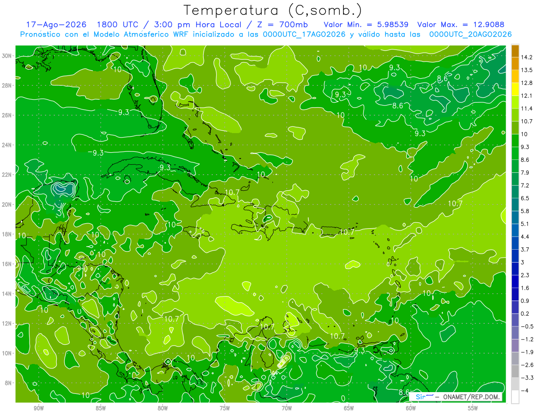Click the "80W" longitude axis label
The height and width of the screenshot is (414, 536).
[x=163, y=408]
